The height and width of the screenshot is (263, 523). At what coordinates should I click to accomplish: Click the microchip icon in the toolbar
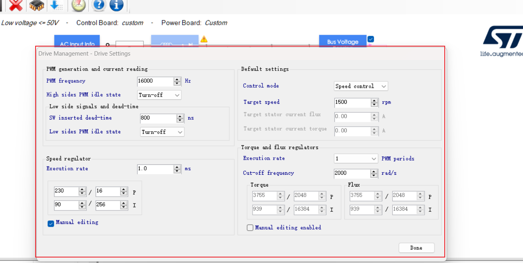pyautogui.click(x=37, y=5)
